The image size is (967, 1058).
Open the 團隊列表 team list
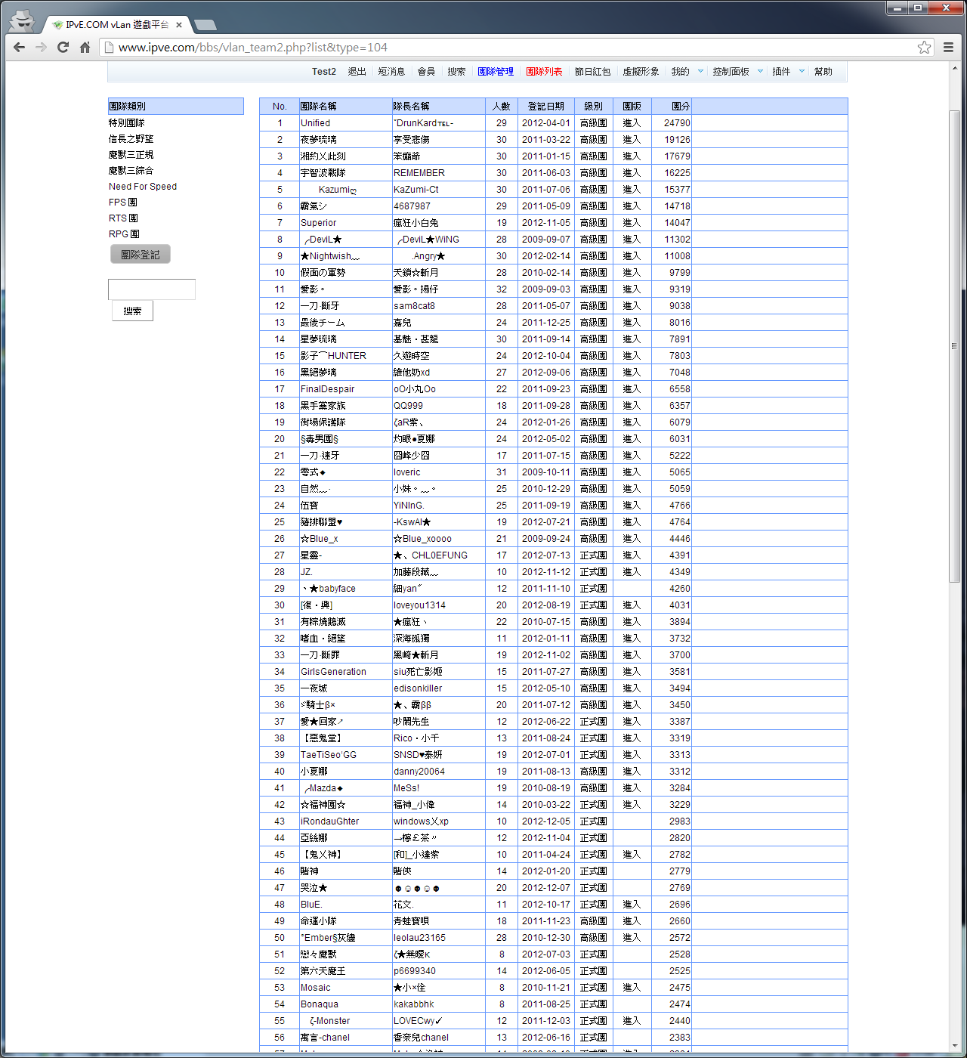(544, 72)
